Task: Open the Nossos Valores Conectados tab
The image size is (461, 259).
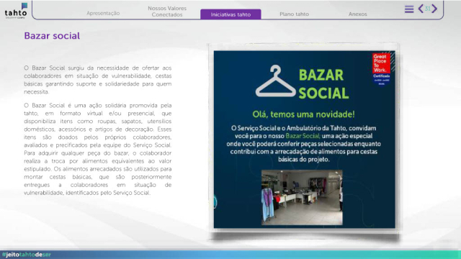Action: click(x=167, y=12)
